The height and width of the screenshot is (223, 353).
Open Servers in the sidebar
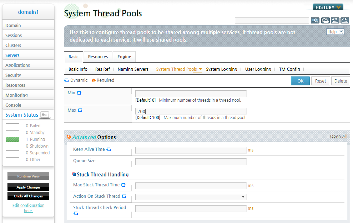pos(28,55)
